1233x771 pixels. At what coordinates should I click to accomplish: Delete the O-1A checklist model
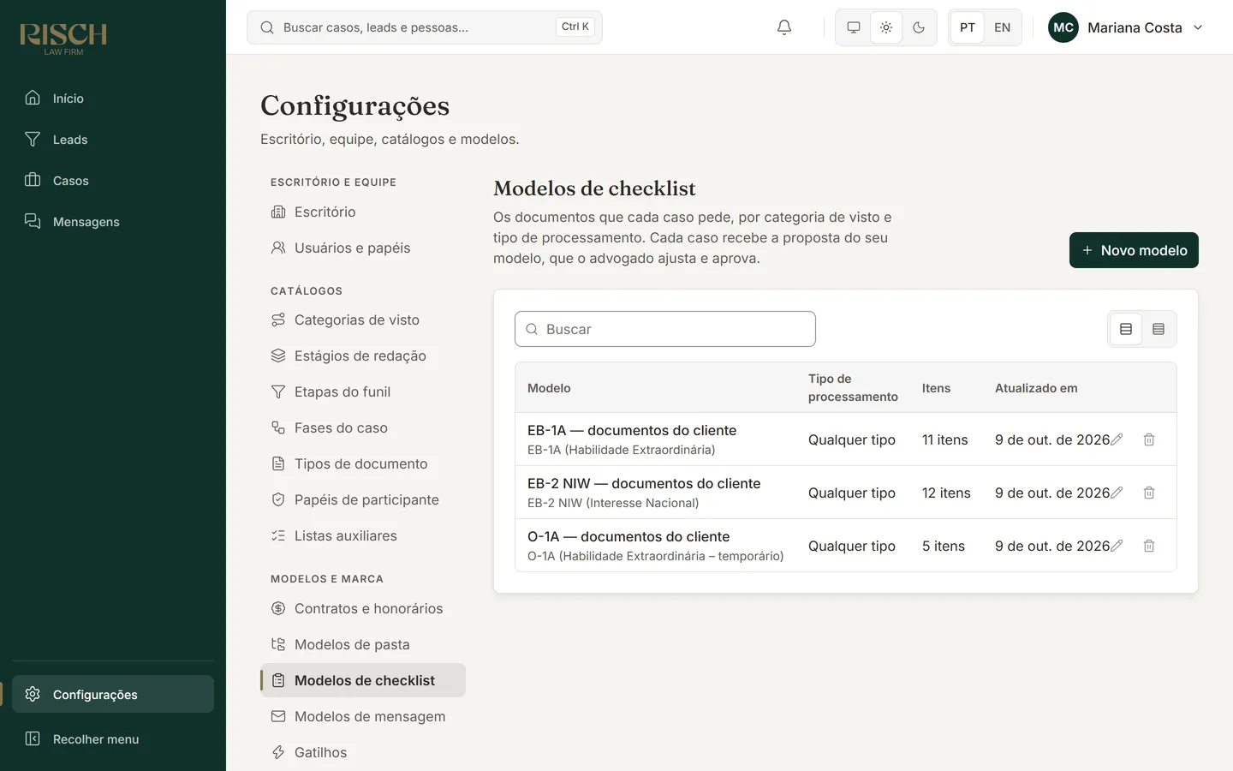point(1149,546)
